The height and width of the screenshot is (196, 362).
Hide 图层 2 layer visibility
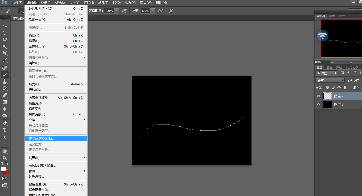pyautogui.click(x=318, y=96)
